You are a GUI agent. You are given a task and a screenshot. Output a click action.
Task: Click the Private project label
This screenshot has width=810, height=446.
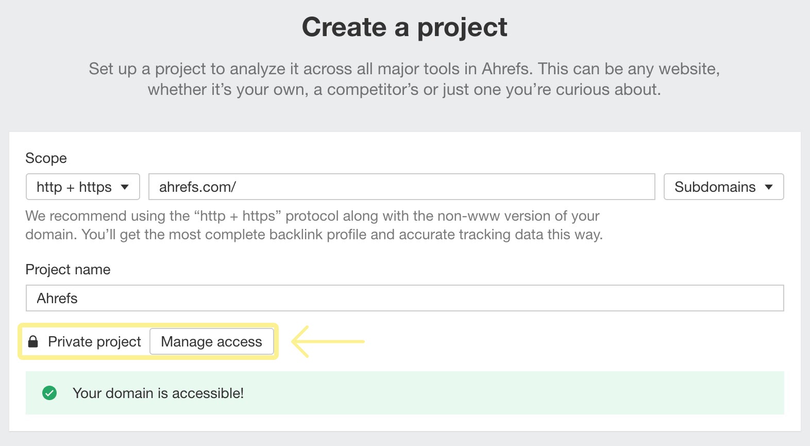94,341
